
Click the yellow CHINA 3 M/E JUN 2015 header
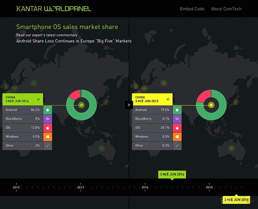pos(152,99)
